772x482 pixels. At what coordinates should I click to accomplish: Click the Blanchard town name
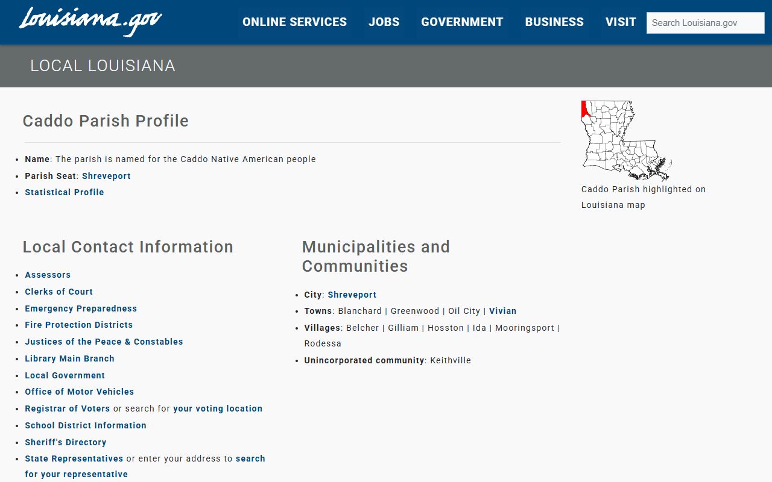coord(359,311)
